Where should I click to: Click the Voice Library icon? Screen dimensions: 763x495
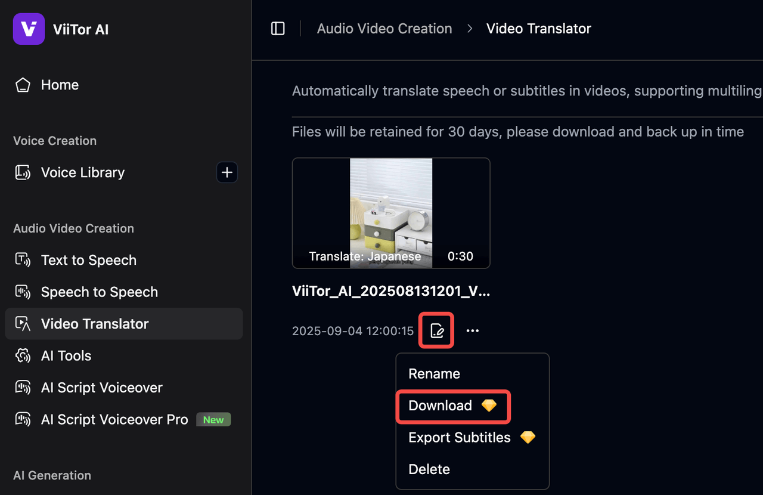23,173
